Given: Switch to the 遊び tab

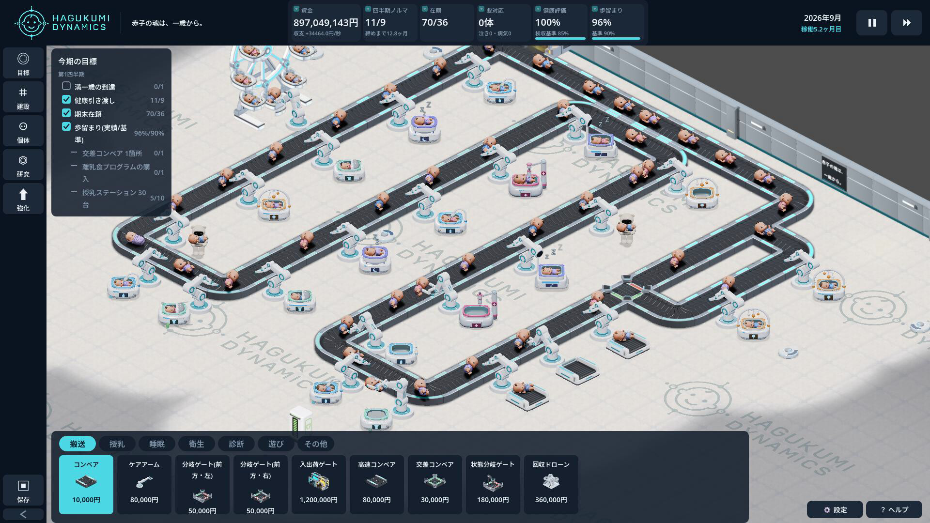Looking at the screenshot, I should point(276,444).
